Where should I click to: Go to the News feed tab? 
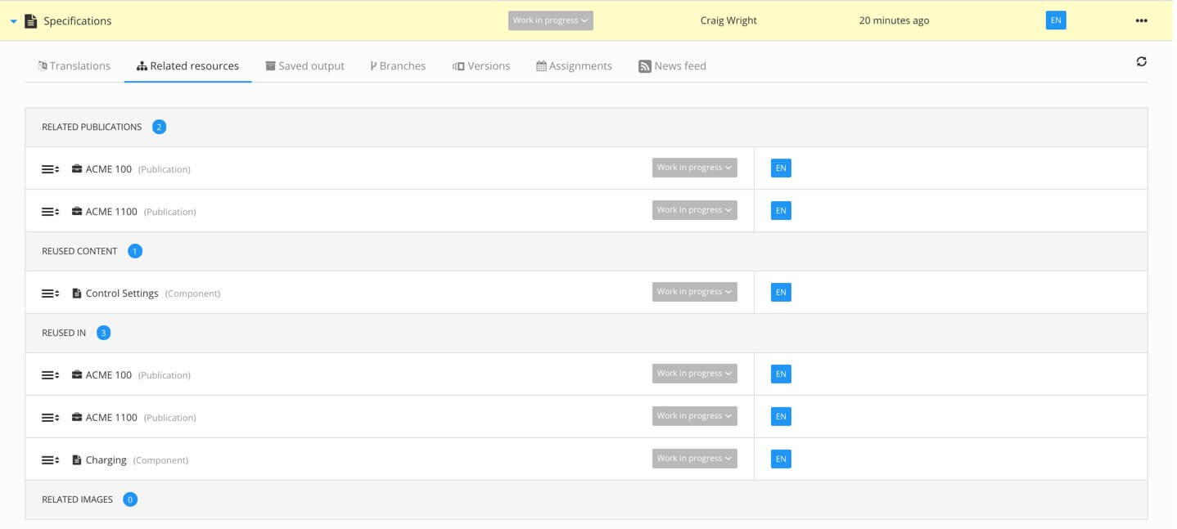coord(672,66)
